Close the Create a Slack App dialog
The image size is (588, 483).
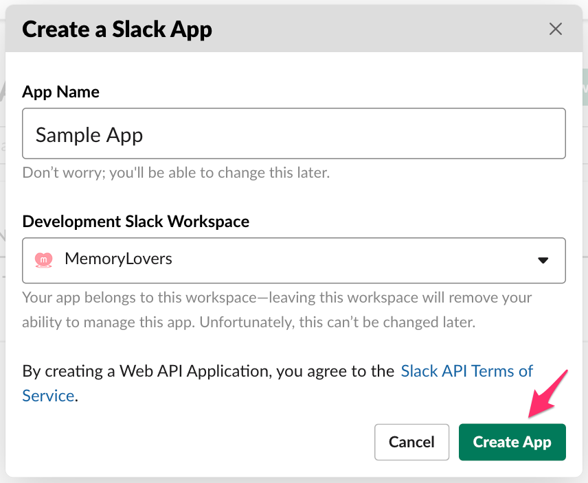click(x=556, y=29)
